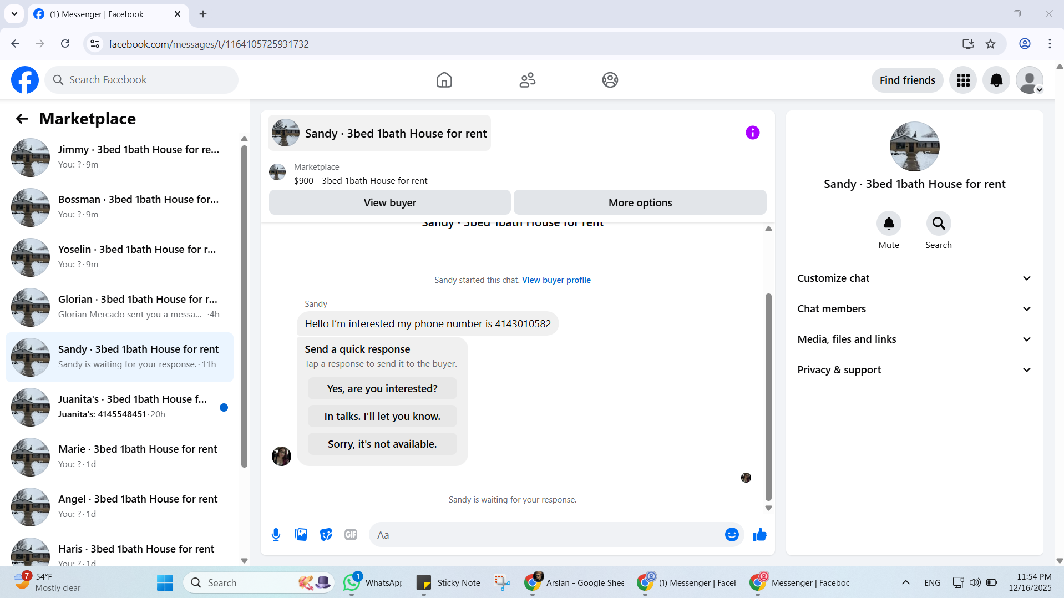Open the Groups icon in top navigation
1064x598 pixels.
610,80
